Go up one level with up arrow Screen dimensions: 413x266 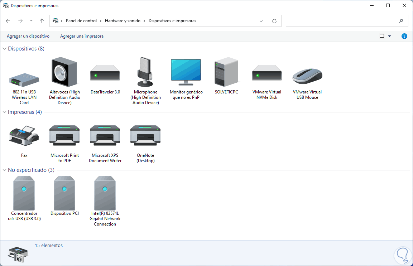tap(42, 21)
